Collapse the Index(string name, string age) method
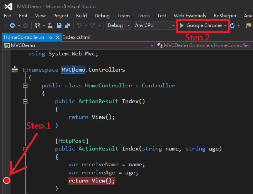This screenshot has height=194, width=253. (x=25, y=149)
